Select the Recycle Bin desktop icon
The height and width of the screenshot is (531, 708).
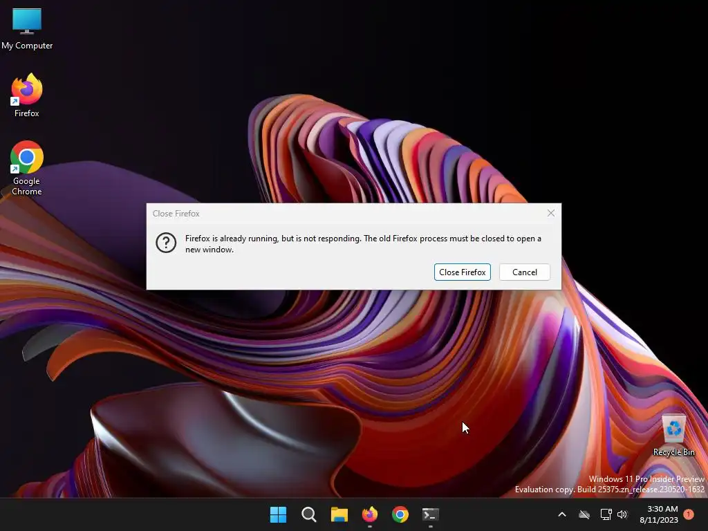tap(673, 436)
